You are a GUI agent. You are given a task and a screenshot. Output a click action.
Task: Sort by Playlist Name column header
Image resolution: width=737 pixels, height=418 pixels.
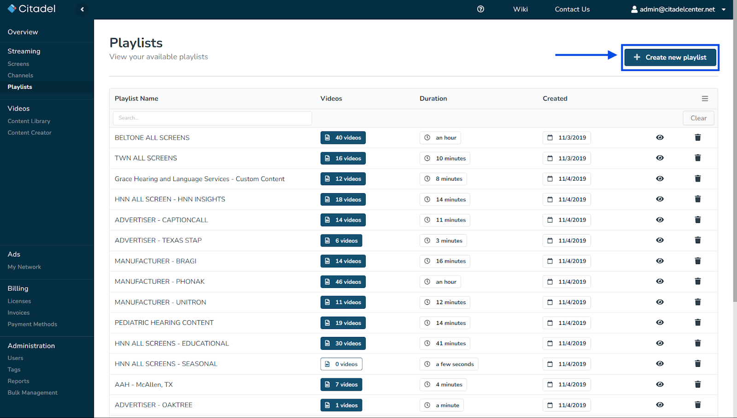click(136, 99)
